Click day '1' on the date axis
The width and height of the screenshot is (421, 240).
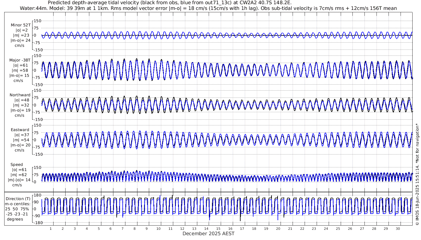[51, 229]
